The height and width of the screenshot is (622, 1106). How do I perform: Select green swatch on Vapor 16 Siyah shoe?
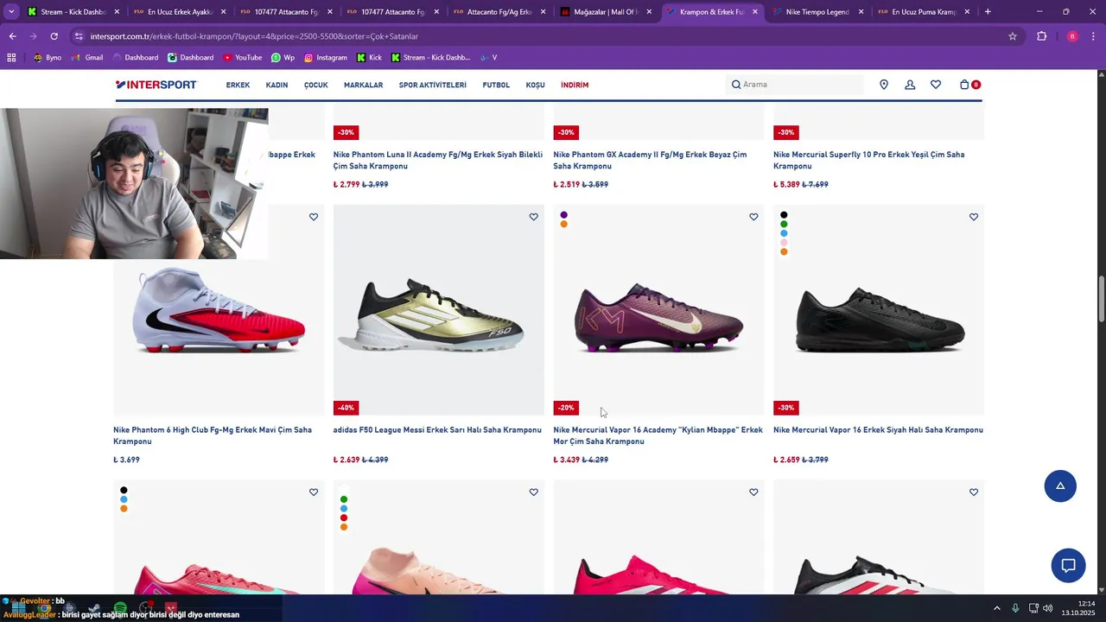[784, 225]
